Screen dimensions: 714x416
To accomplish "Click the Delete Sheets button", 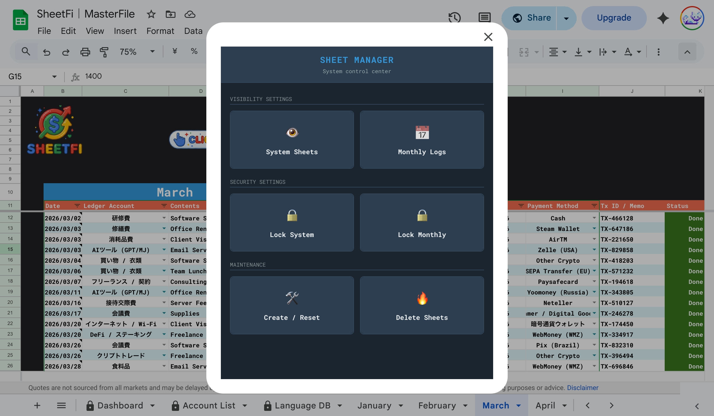I will [x=422, y=305].
